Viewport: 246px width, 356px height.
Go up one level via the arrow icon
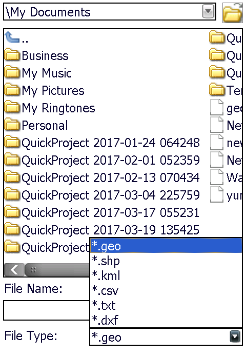coord(12,37)
